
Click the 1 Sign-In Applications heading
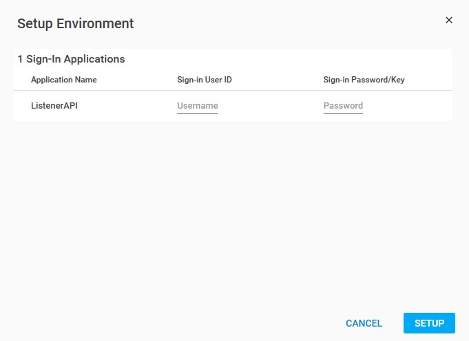coord(71,59)
